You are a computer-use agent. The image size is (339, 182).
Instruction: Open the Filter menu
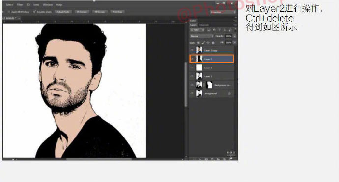point(20,5)
